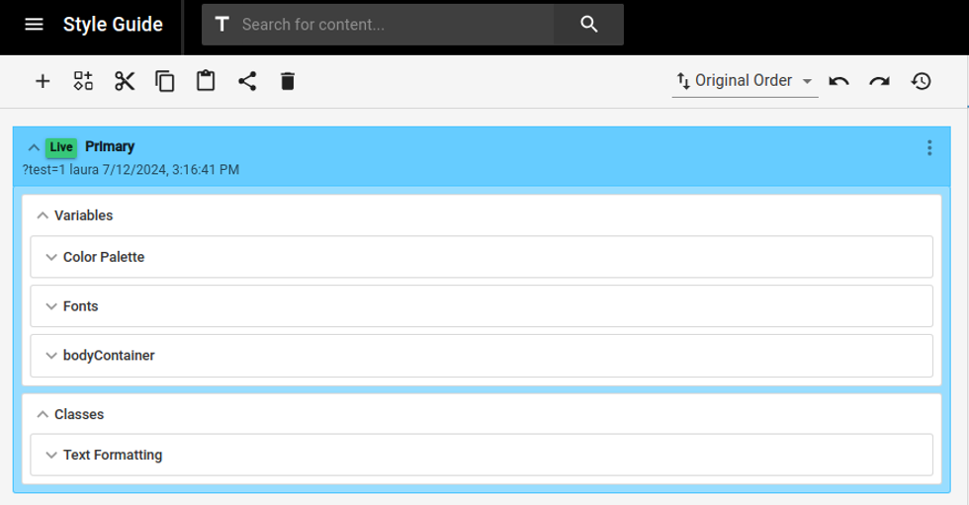Expand the Fonts section

click(51, 306)
